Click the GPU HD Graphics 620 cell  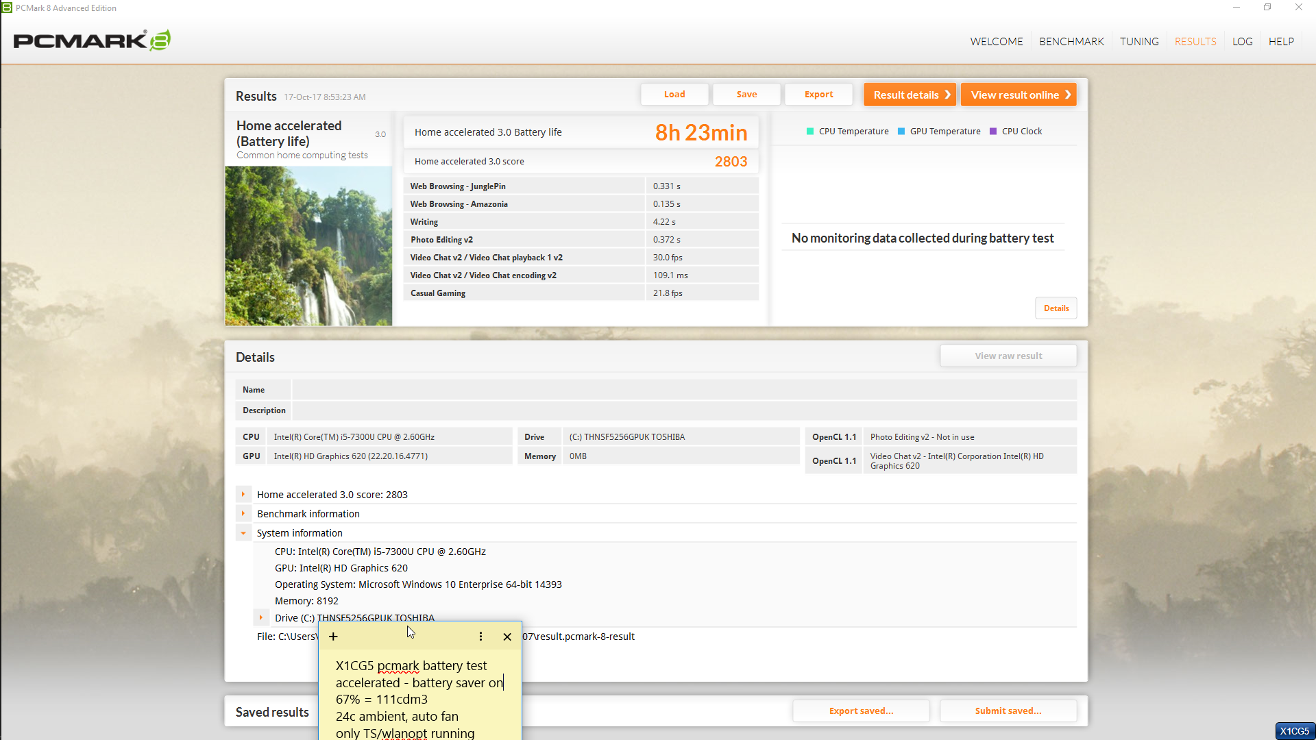(389, 456)
